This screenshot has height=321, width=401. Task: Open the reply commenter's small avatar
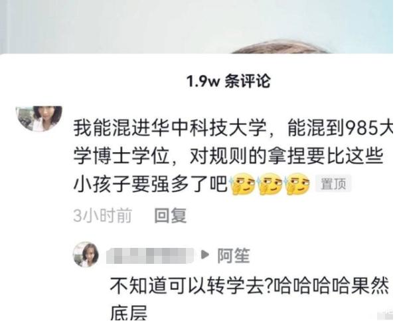coord(86,255)
